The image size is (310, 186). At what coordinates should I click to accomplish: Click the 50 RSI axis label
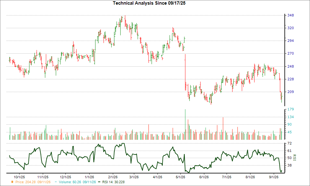click(x=290, y=158)
